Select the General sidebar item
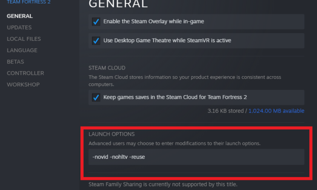This screenshot has width=317, height=190. coord(20,16)
